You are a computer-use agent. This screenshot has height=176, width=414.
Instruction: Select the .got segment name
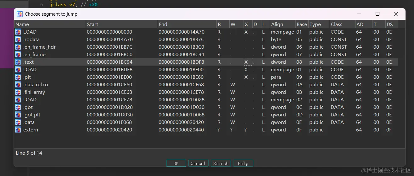point(28,107)
